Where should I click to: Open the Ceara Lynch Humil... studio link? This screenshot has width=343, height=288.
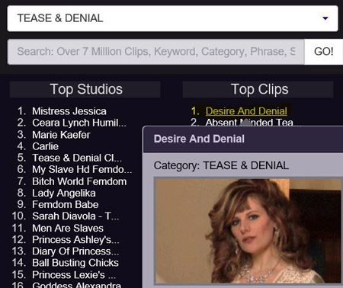pos(79,123)
